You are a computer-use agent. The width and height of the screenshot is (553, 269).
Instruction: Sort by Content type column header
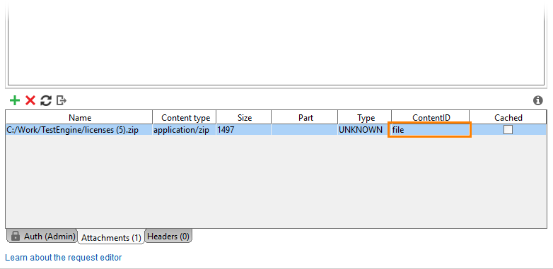185,118
